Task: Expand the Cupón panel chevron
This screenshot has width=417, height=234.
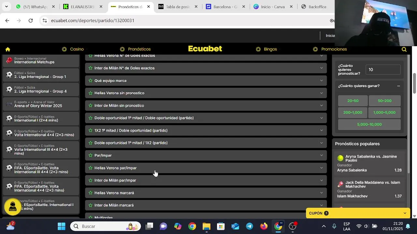Action: coord(405,213)
